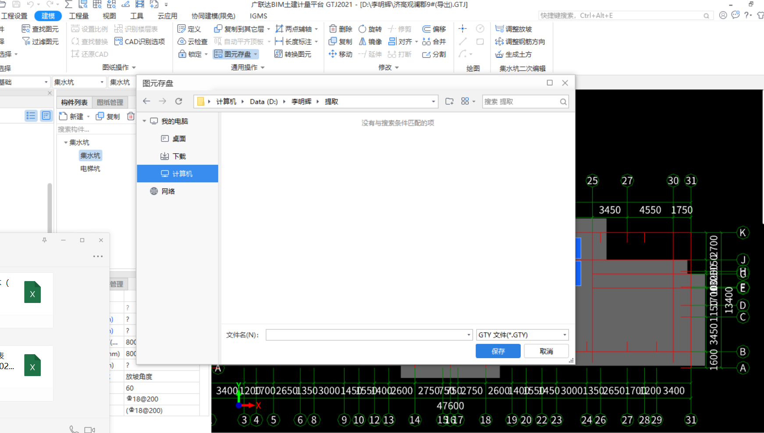Click the 搜索构件 search field
Viewport: 764px width, 433px height.
(x=96, y=129)
